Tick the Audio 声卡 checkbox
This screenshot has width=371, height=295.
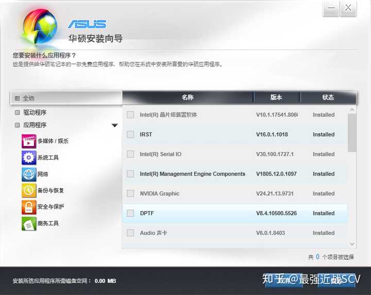click(x=130, y=233)
